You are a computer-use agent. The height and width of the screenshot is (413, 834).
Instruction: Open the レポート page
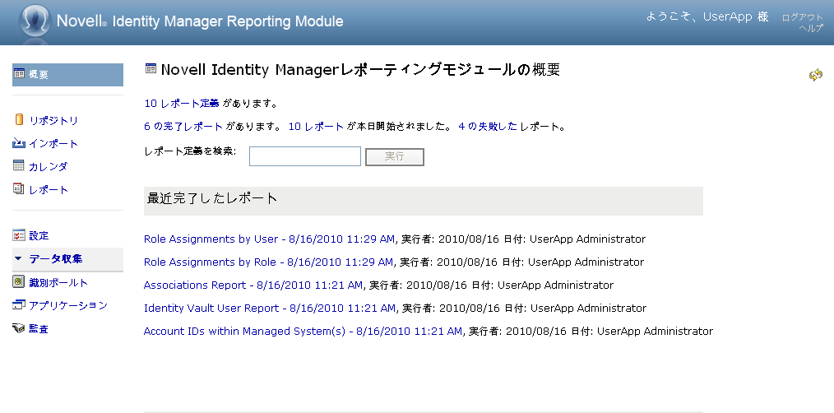point(49,190)
